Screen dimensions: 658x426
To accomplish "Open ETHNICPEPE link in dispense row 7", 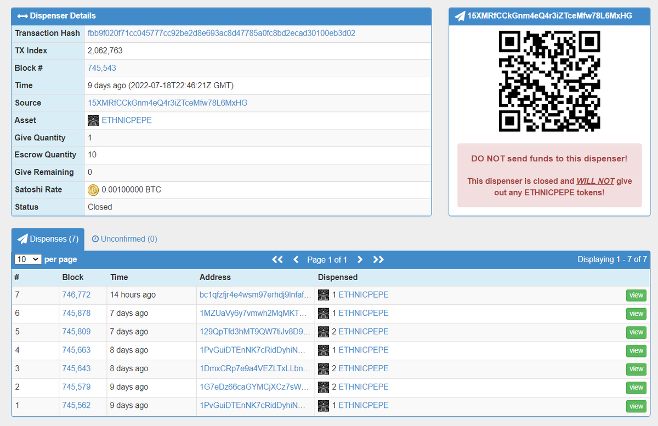I will tap(363, 294).
